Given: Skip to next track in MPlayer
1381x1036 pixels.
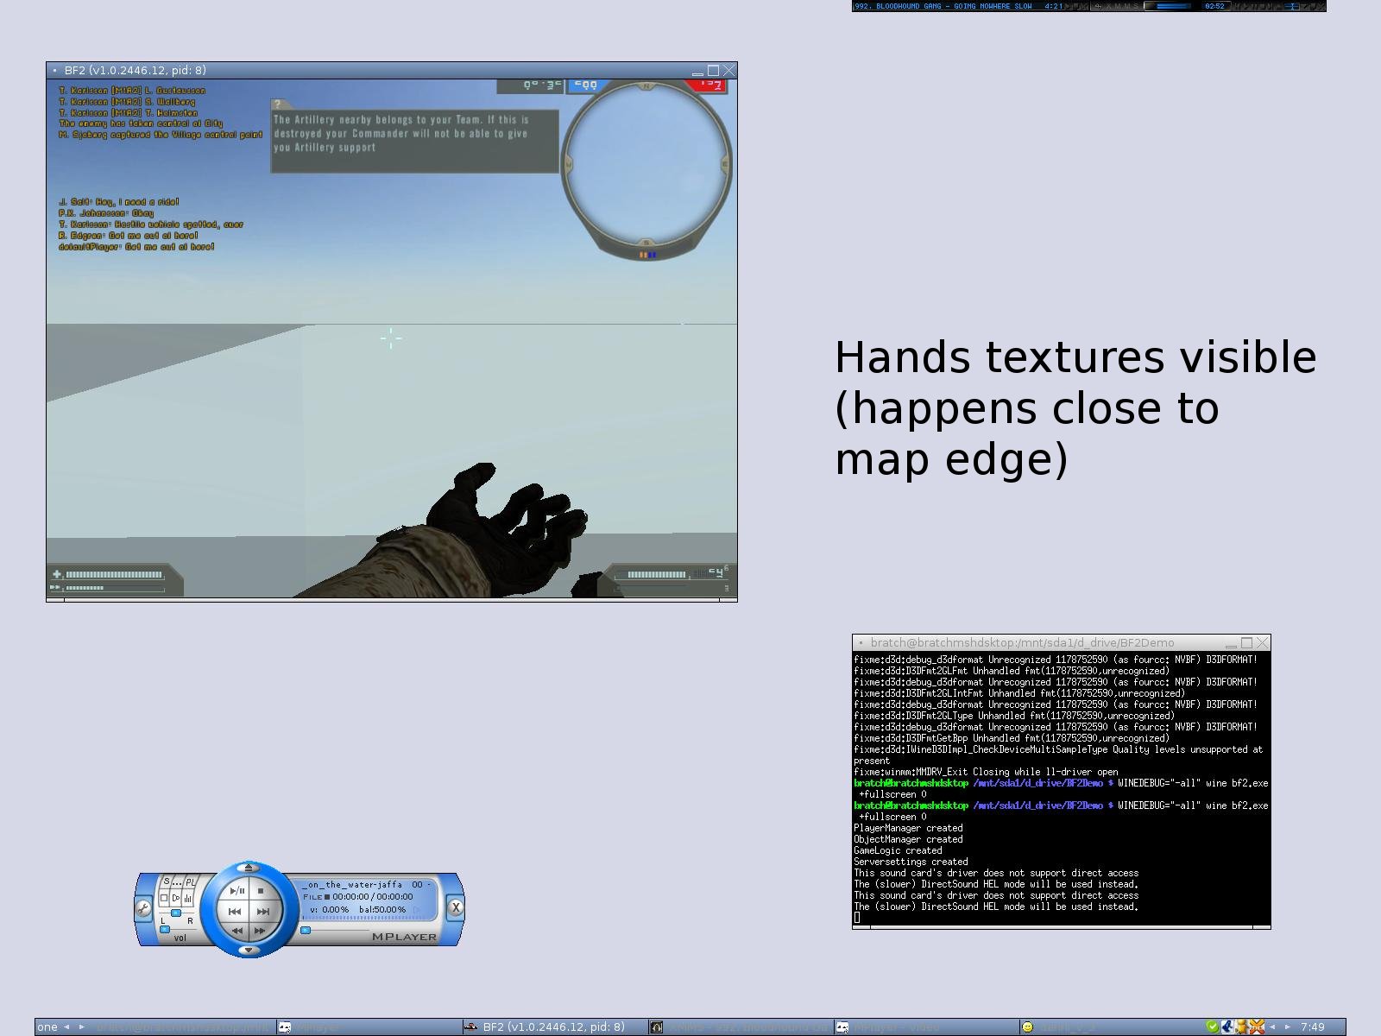Looking at the screenshot, I should (x=263, y=911).
